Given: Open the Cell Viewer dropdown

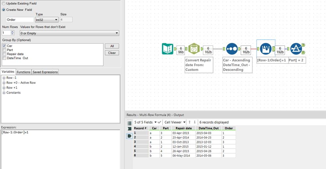Looking at the screenshot, I should coord(175,122).
